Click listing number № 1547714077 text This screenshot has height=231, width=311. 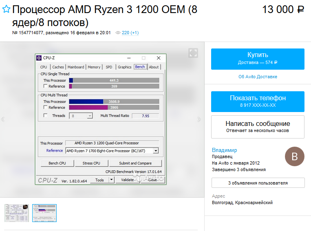[28, 33]
